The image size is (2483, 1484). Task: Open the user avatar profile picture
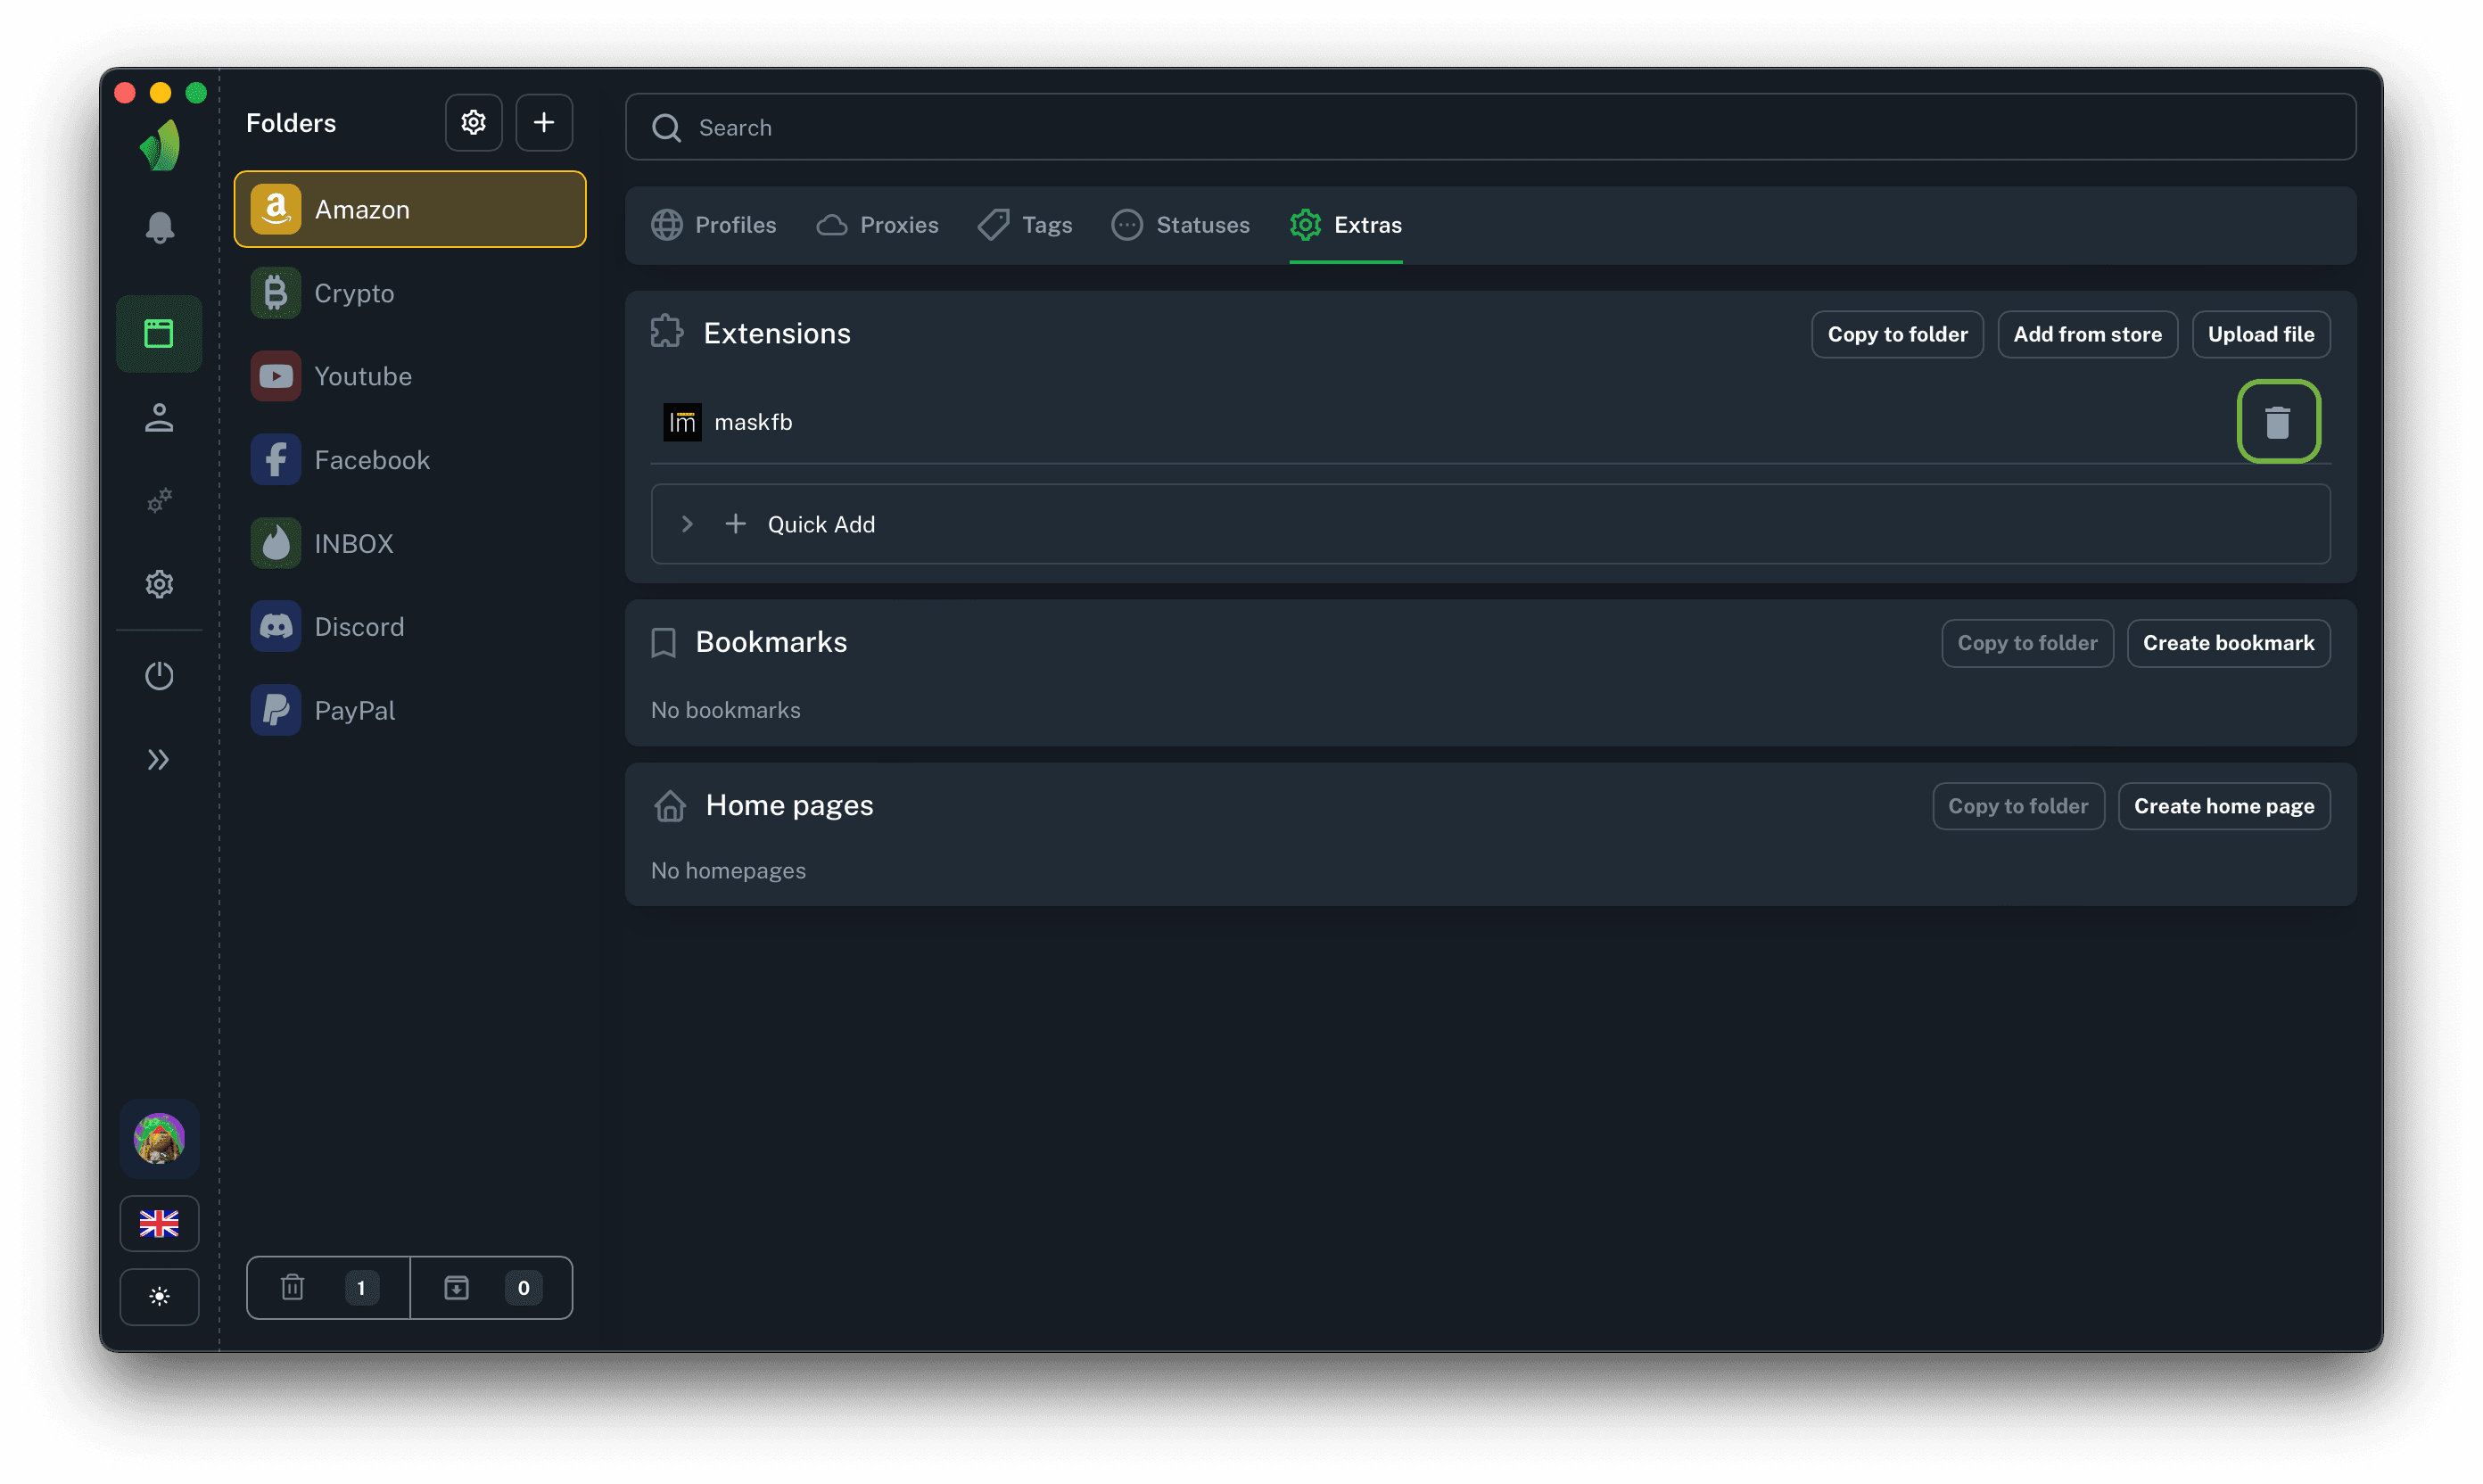[159, 1138]
